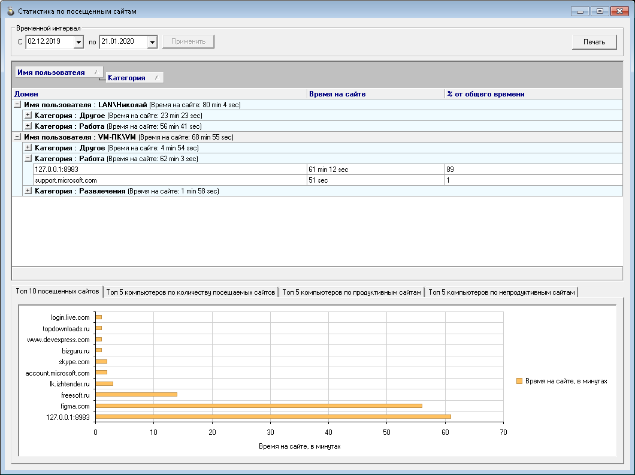This screenshot has height=475, width=635.
Task: Click the orange legend swatch in chart
Action: click(x=519, y=381)
